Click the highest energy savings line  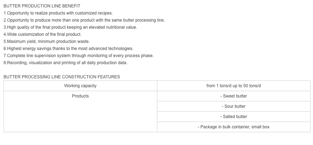click(69, 49)
